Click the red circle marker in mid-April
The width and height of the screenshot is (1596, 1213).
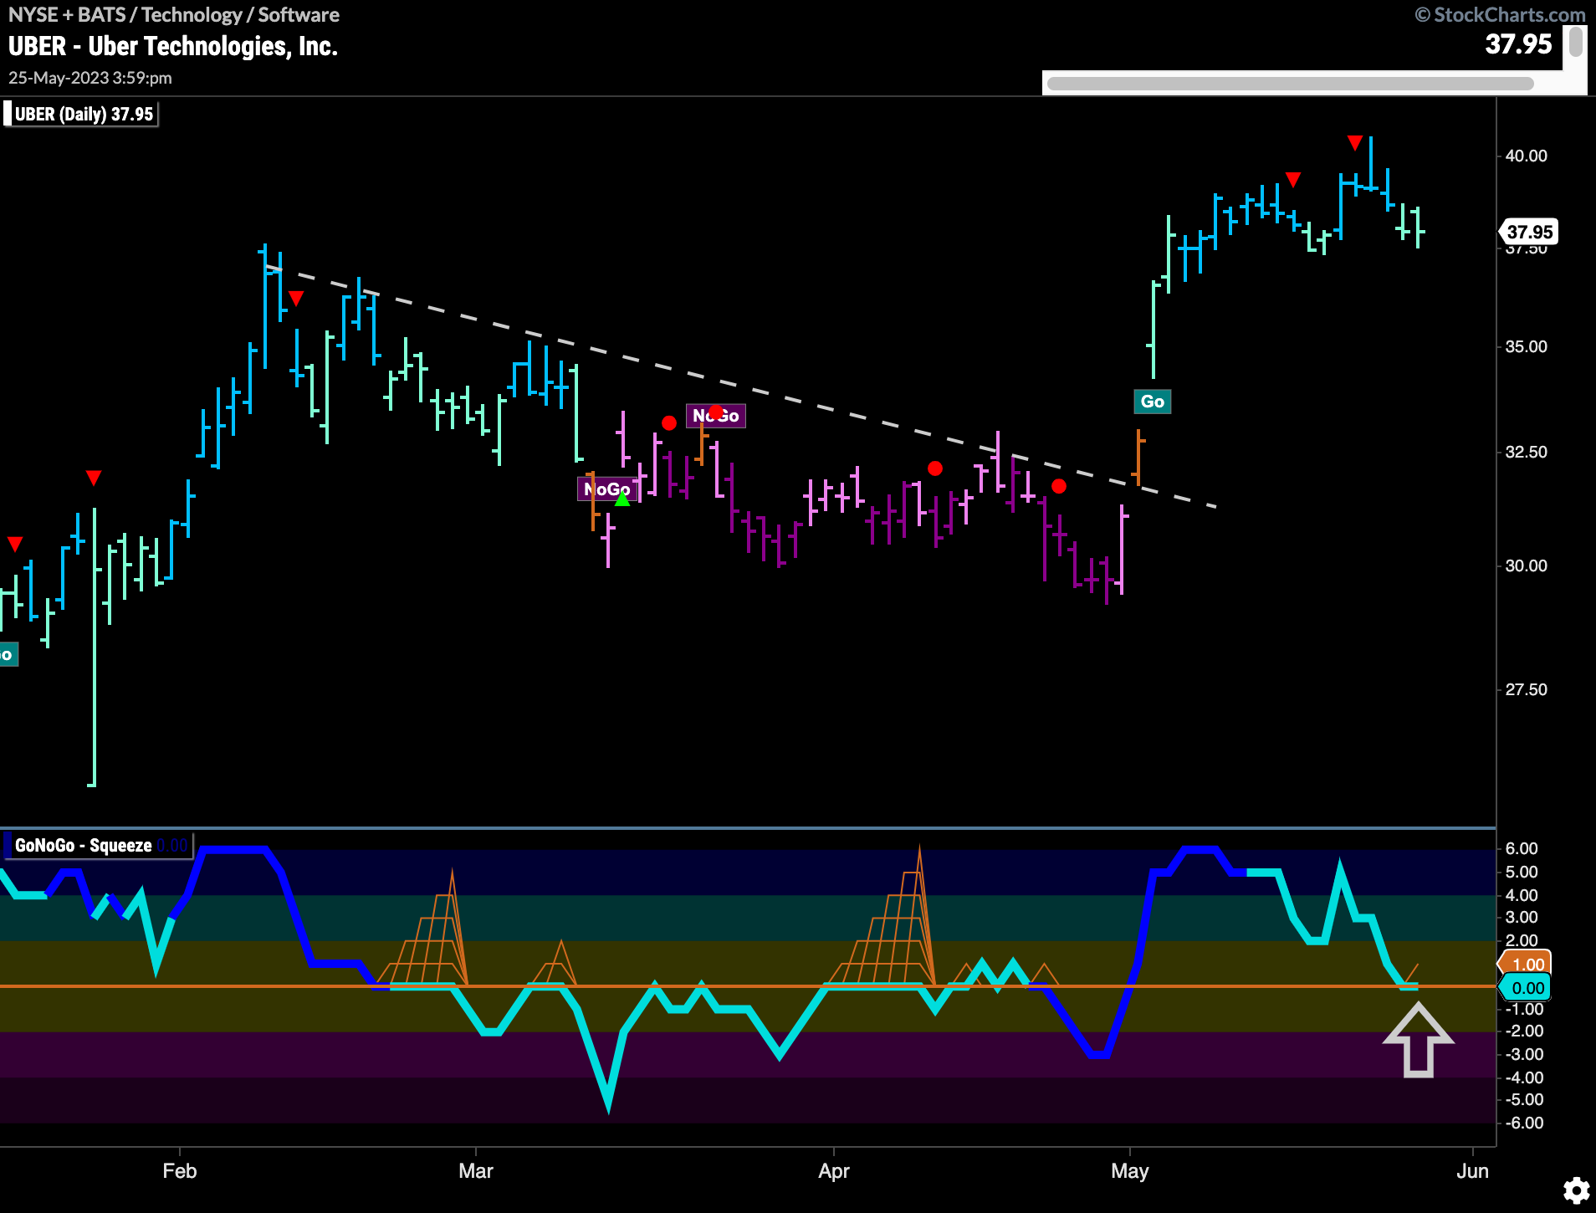coord(935,468)
